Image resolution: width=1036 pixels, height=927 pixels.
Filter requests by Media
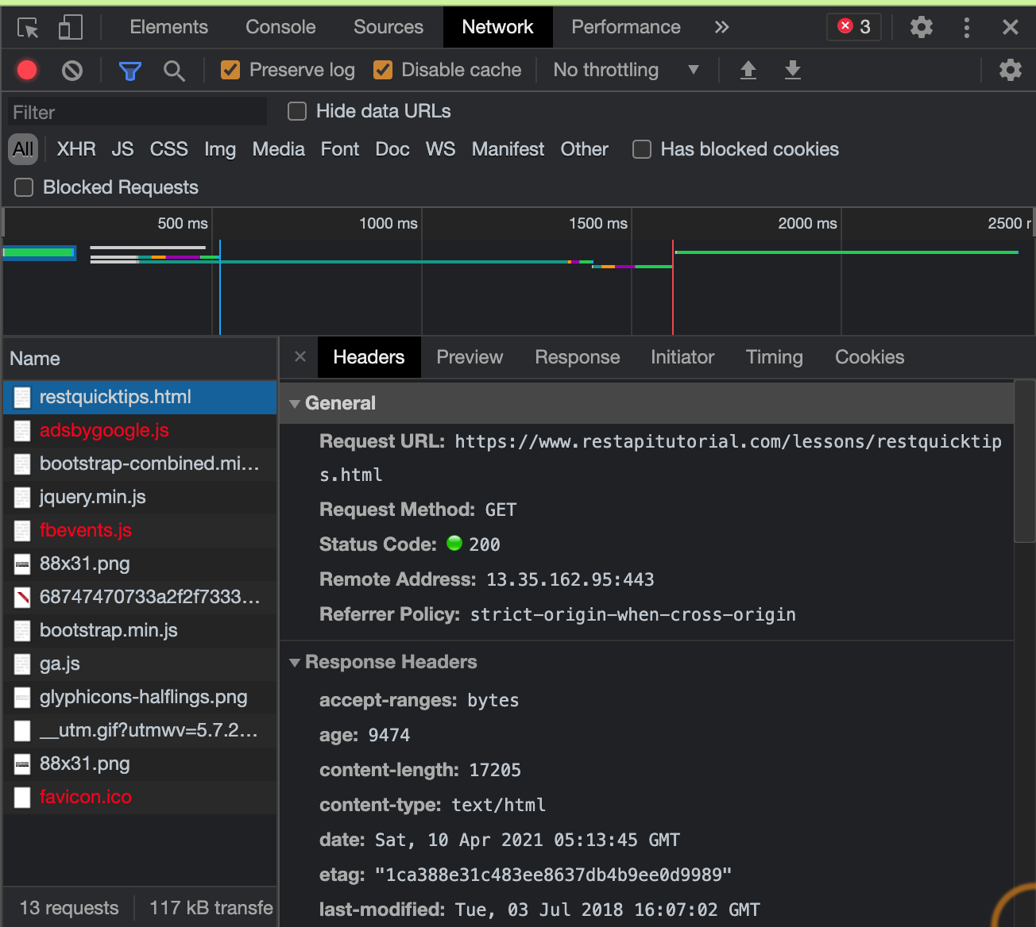279,149
